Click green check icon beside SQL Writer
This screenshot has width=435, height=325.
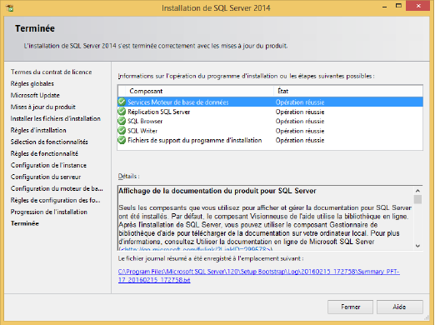122,131
